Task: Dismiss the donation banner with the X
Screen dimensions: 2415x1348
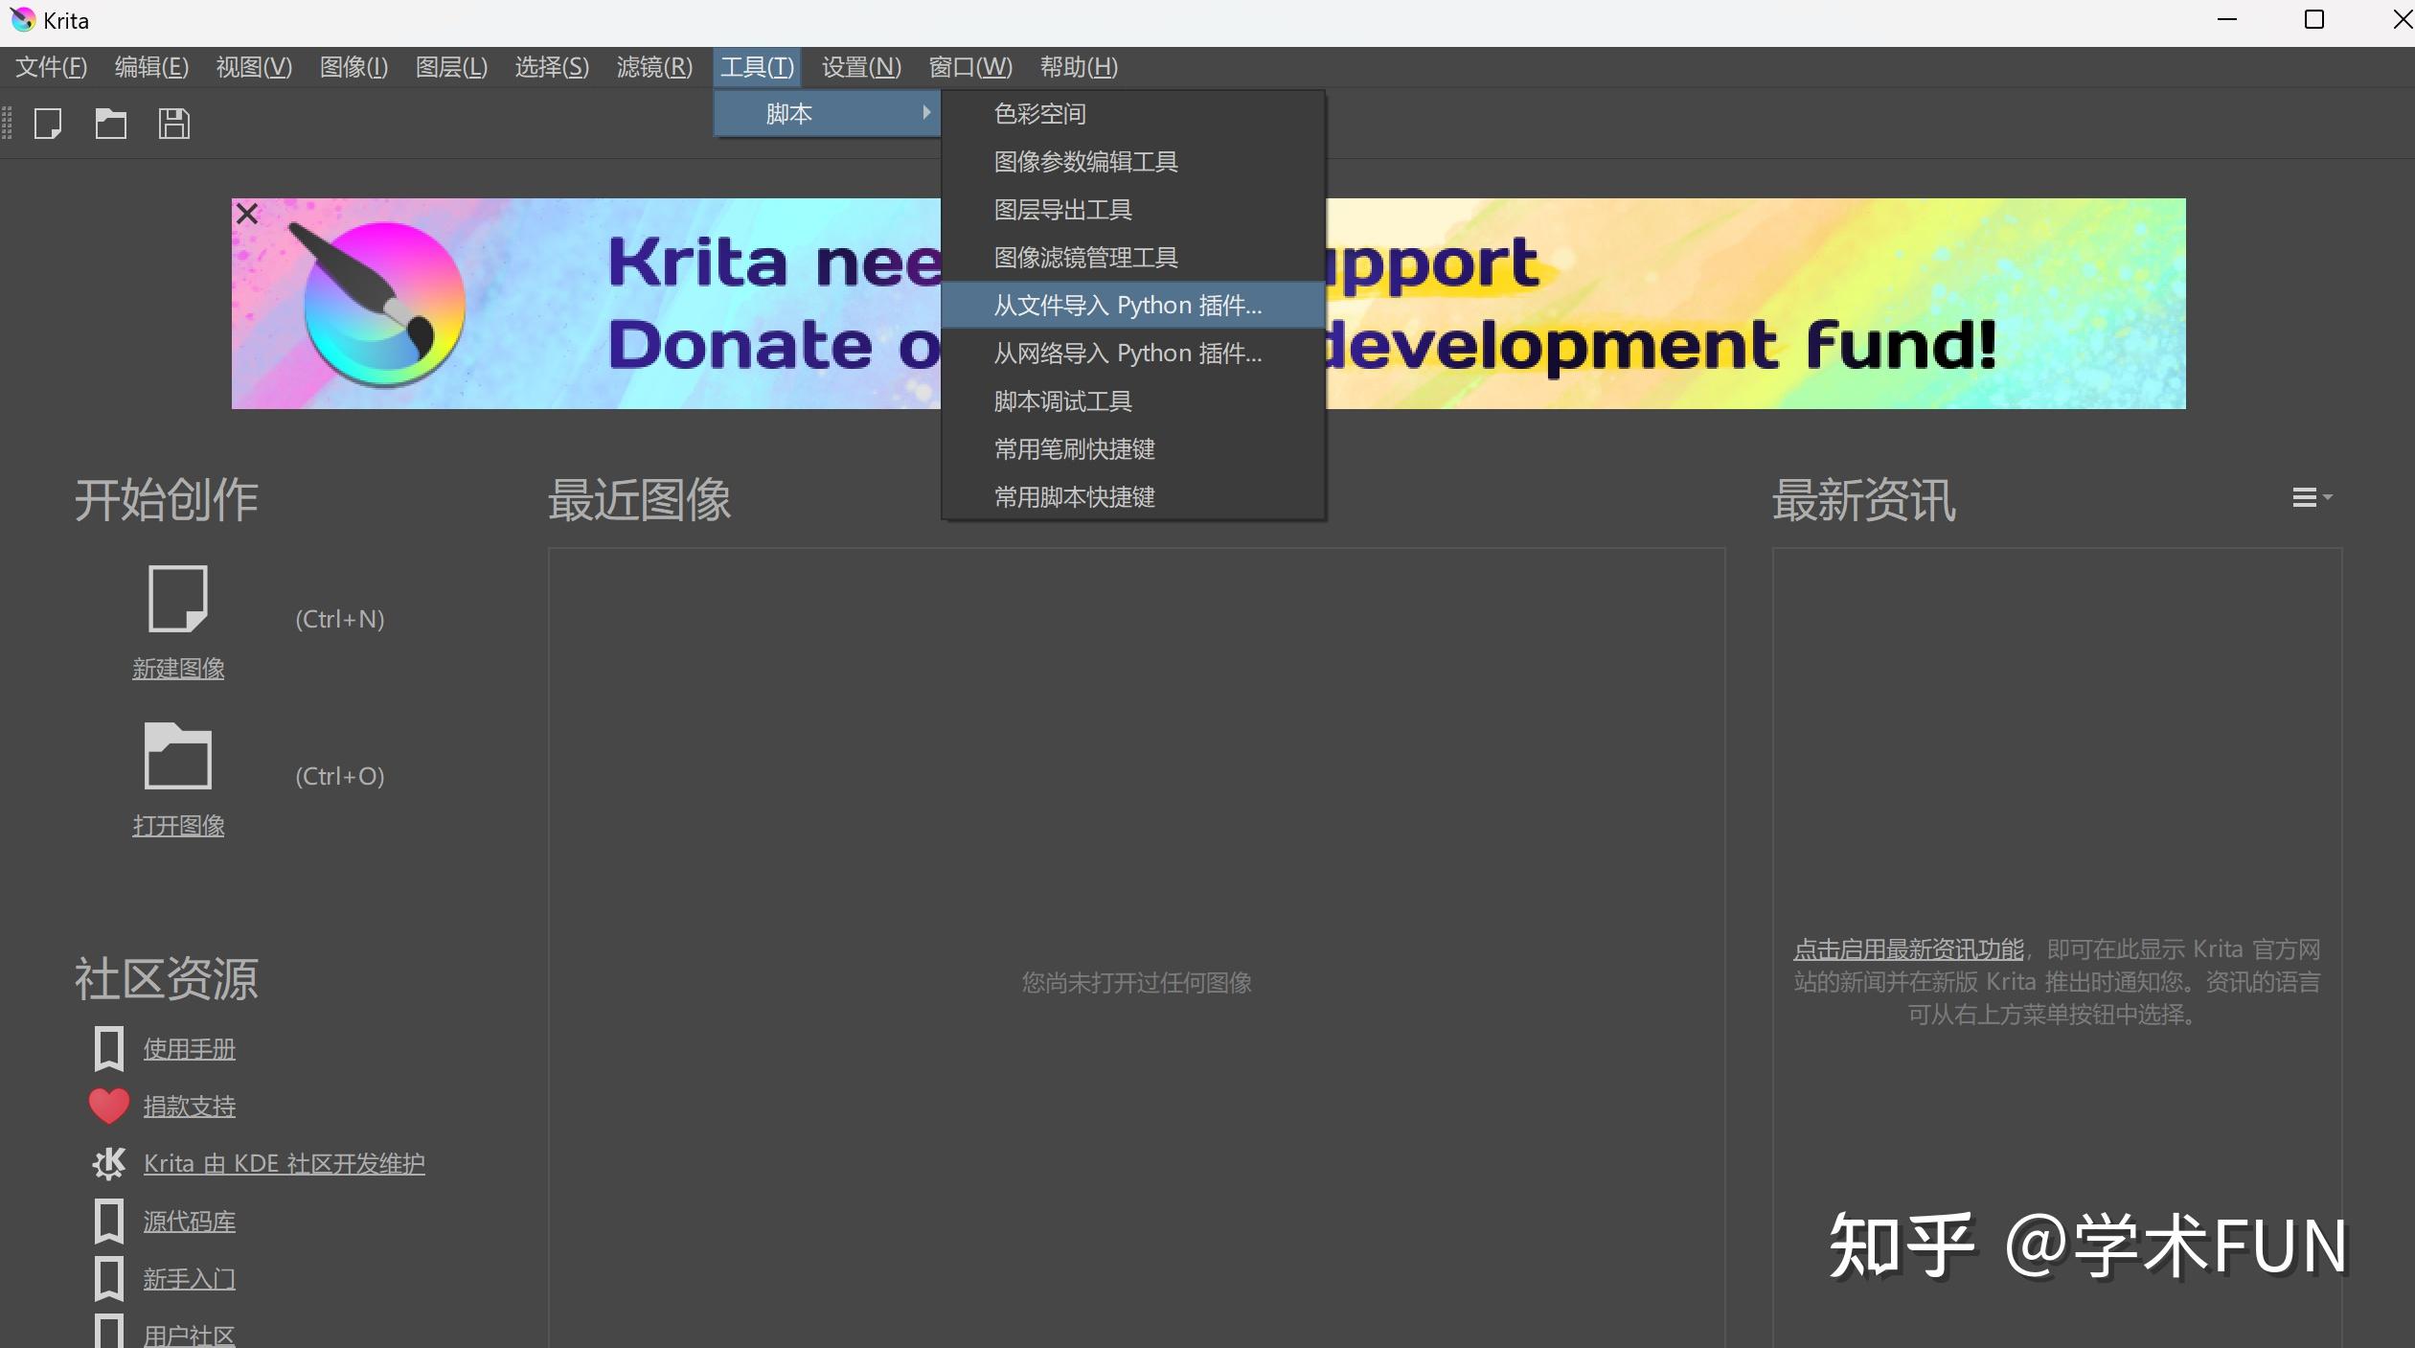Action: (246, 213)
